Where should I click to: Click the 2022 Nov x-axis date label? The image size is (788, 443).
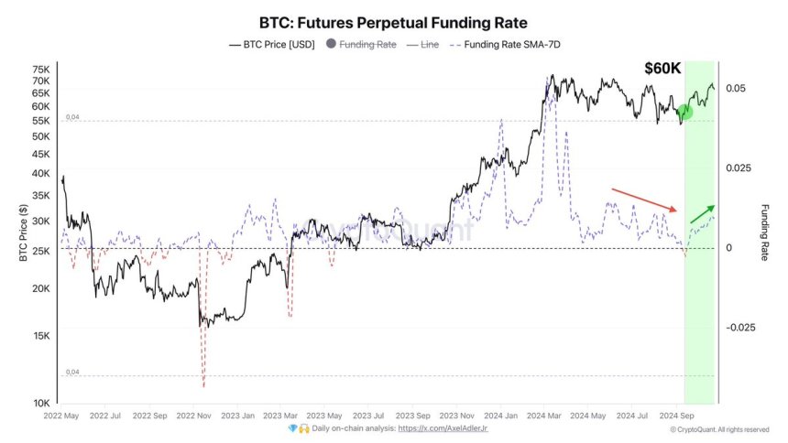pyautogui.click(x=193, y=415)
